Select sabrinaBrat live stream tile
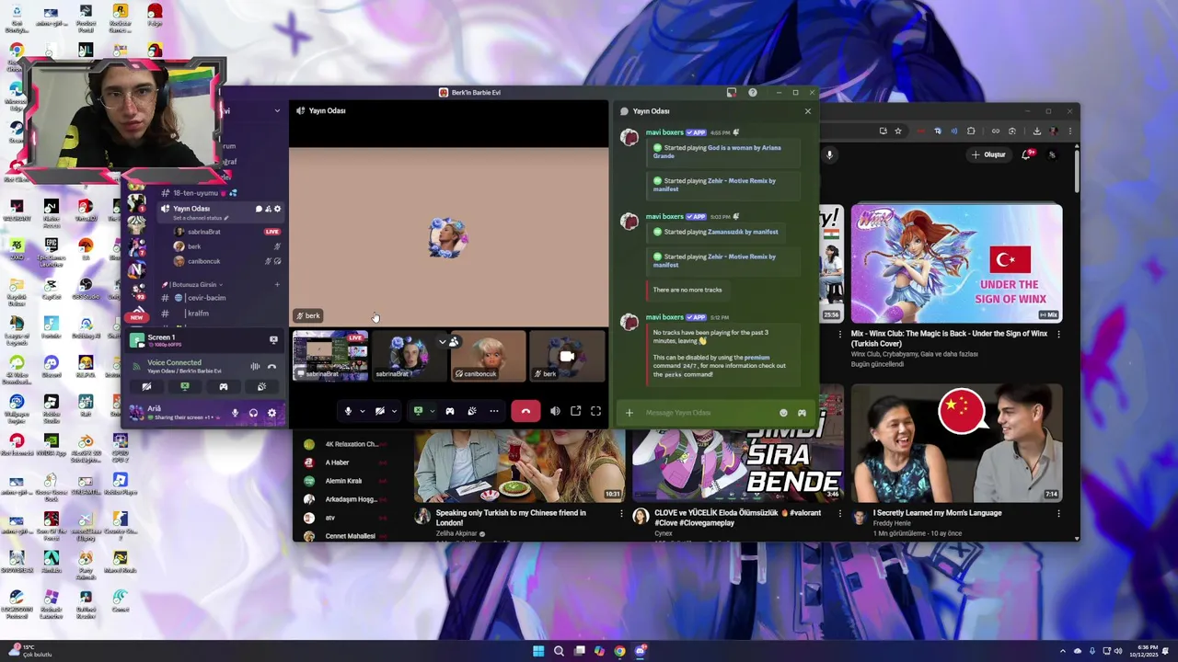This screenshot has width=1178, height=662. point(330,356)
